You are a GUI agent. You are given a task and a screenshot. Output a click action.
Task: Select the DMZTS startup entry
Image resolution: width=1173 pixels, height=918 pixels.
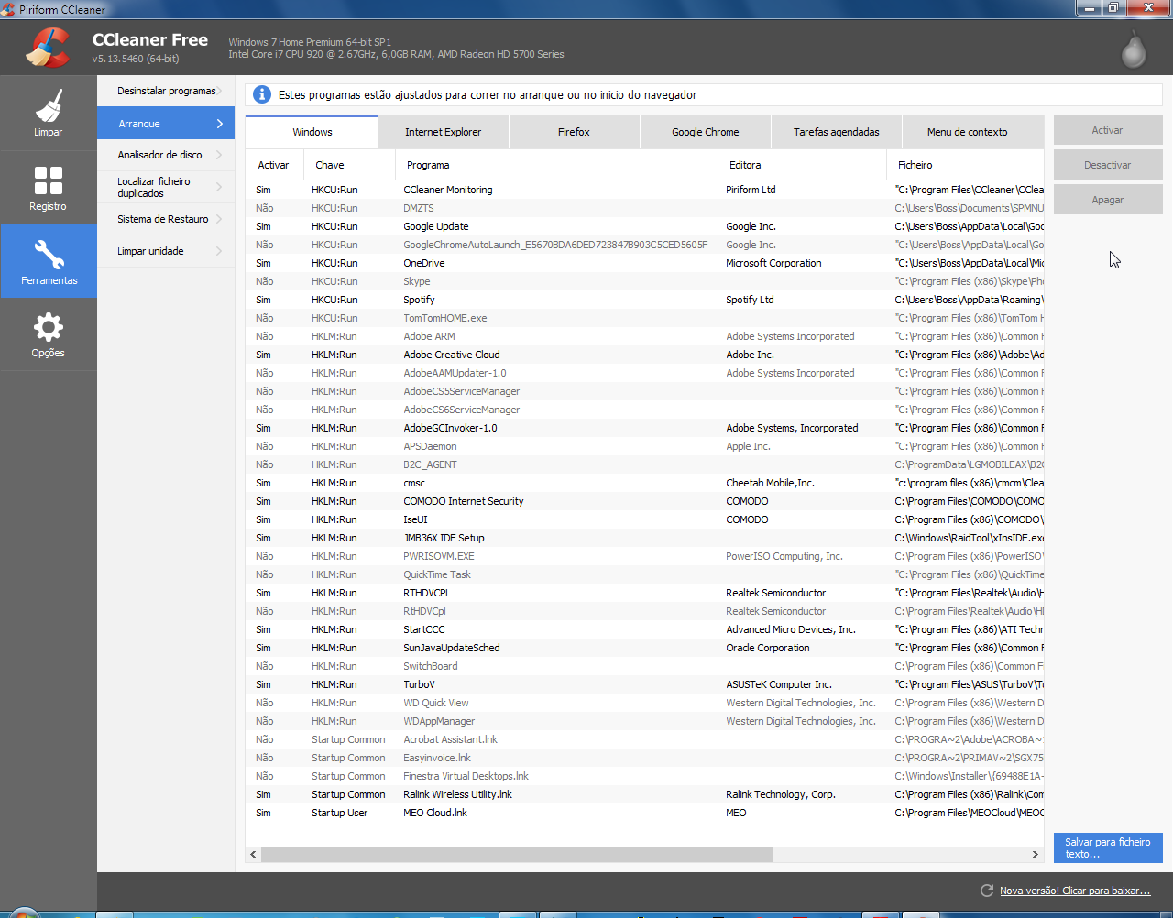pos(644,208)
